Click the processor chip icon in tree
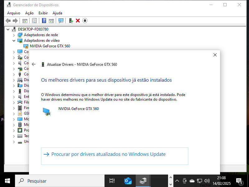 20,130
